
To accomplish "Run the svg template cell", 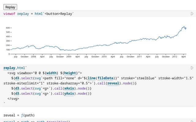I will click(192, 68).
